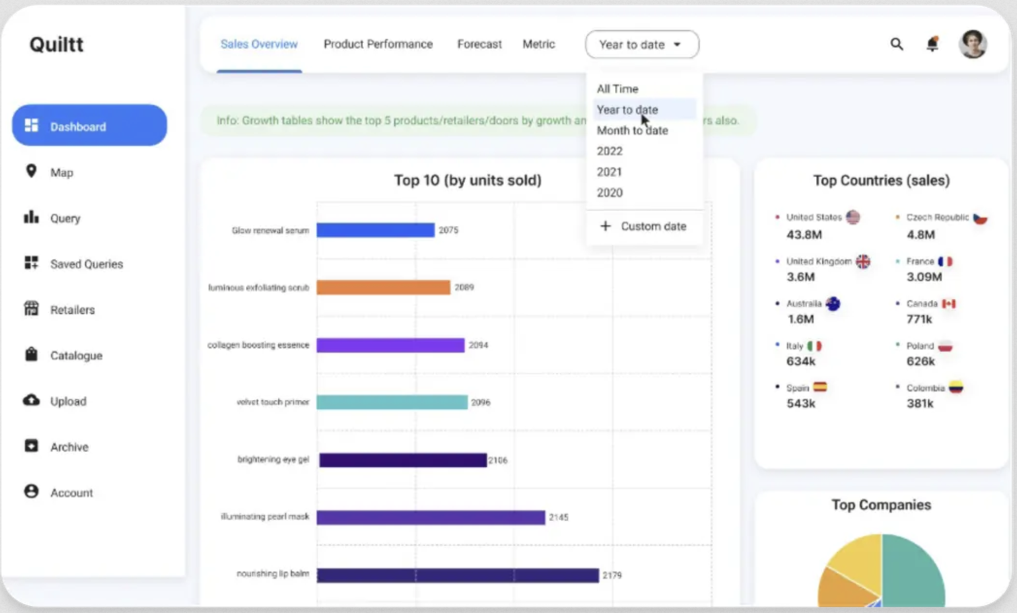Select All Time from date list

617,89
